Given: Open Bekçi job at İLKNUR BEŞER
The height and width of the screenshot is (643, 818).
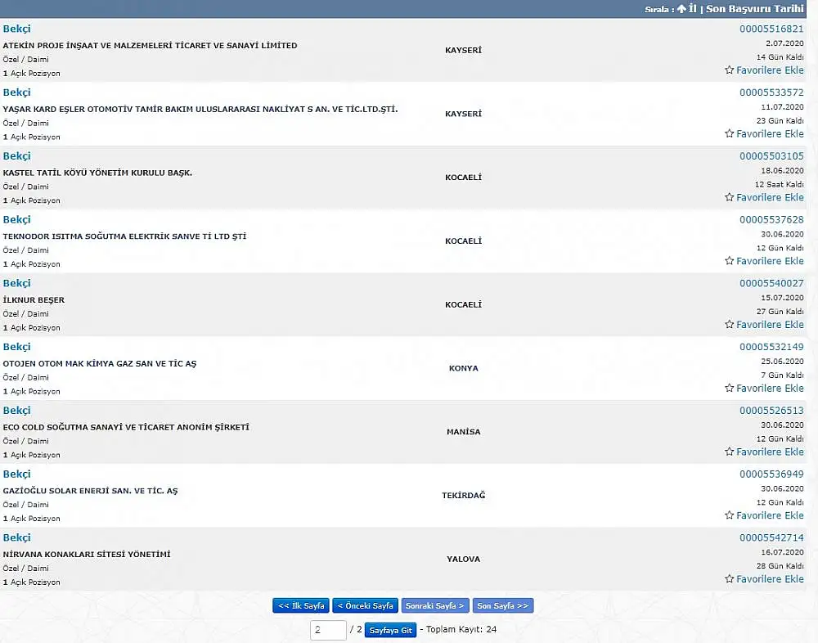Looking at the screenshot, I should 16,283.
